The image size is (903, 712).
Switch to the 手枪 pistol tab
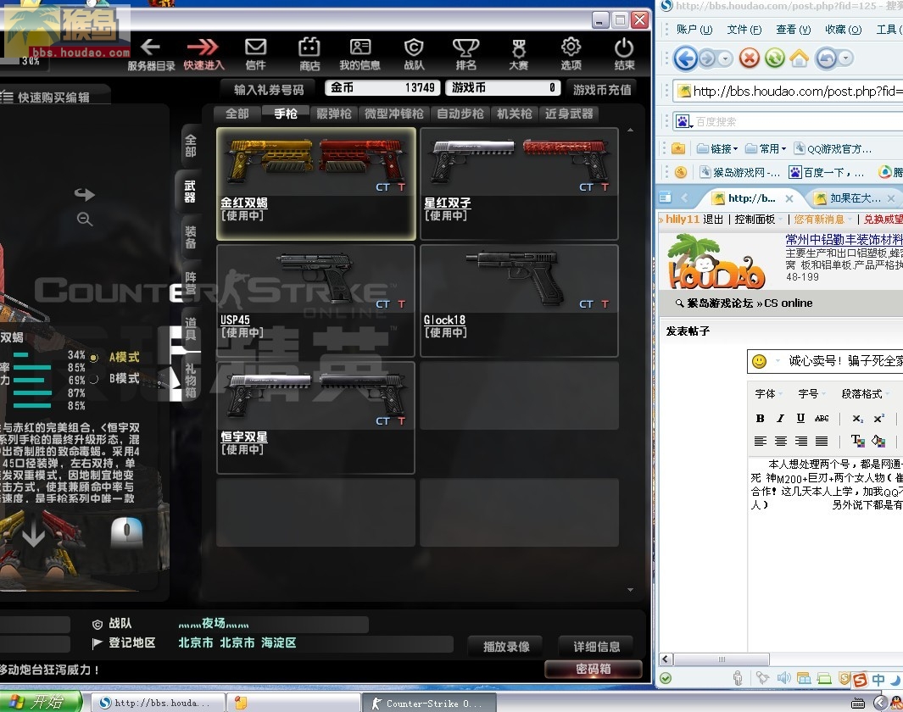pos(286,114)
